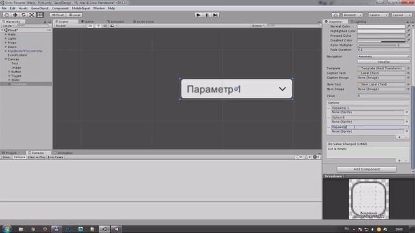Open the Account dropdown
The height and width of the screenshot is (233, 415).
coord(352,15)
